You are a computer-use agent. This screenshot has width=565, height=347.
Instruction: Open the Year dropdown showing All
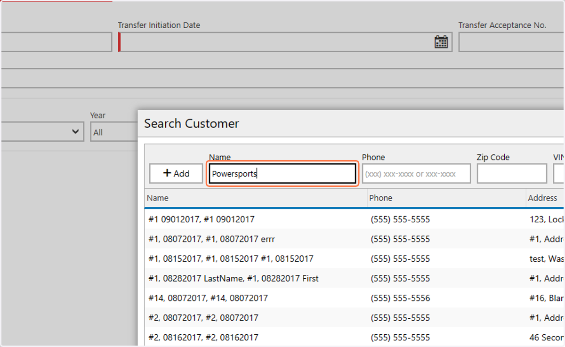click(x=114, y=132)
